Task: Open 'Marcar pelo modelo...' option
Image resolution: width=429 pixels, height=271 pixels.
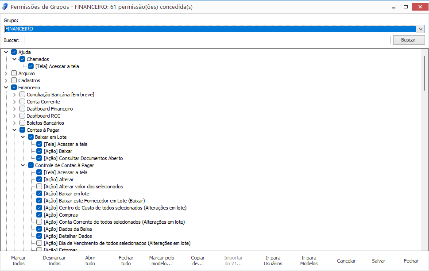Action: pyautogui.click(x=162, y=261)
